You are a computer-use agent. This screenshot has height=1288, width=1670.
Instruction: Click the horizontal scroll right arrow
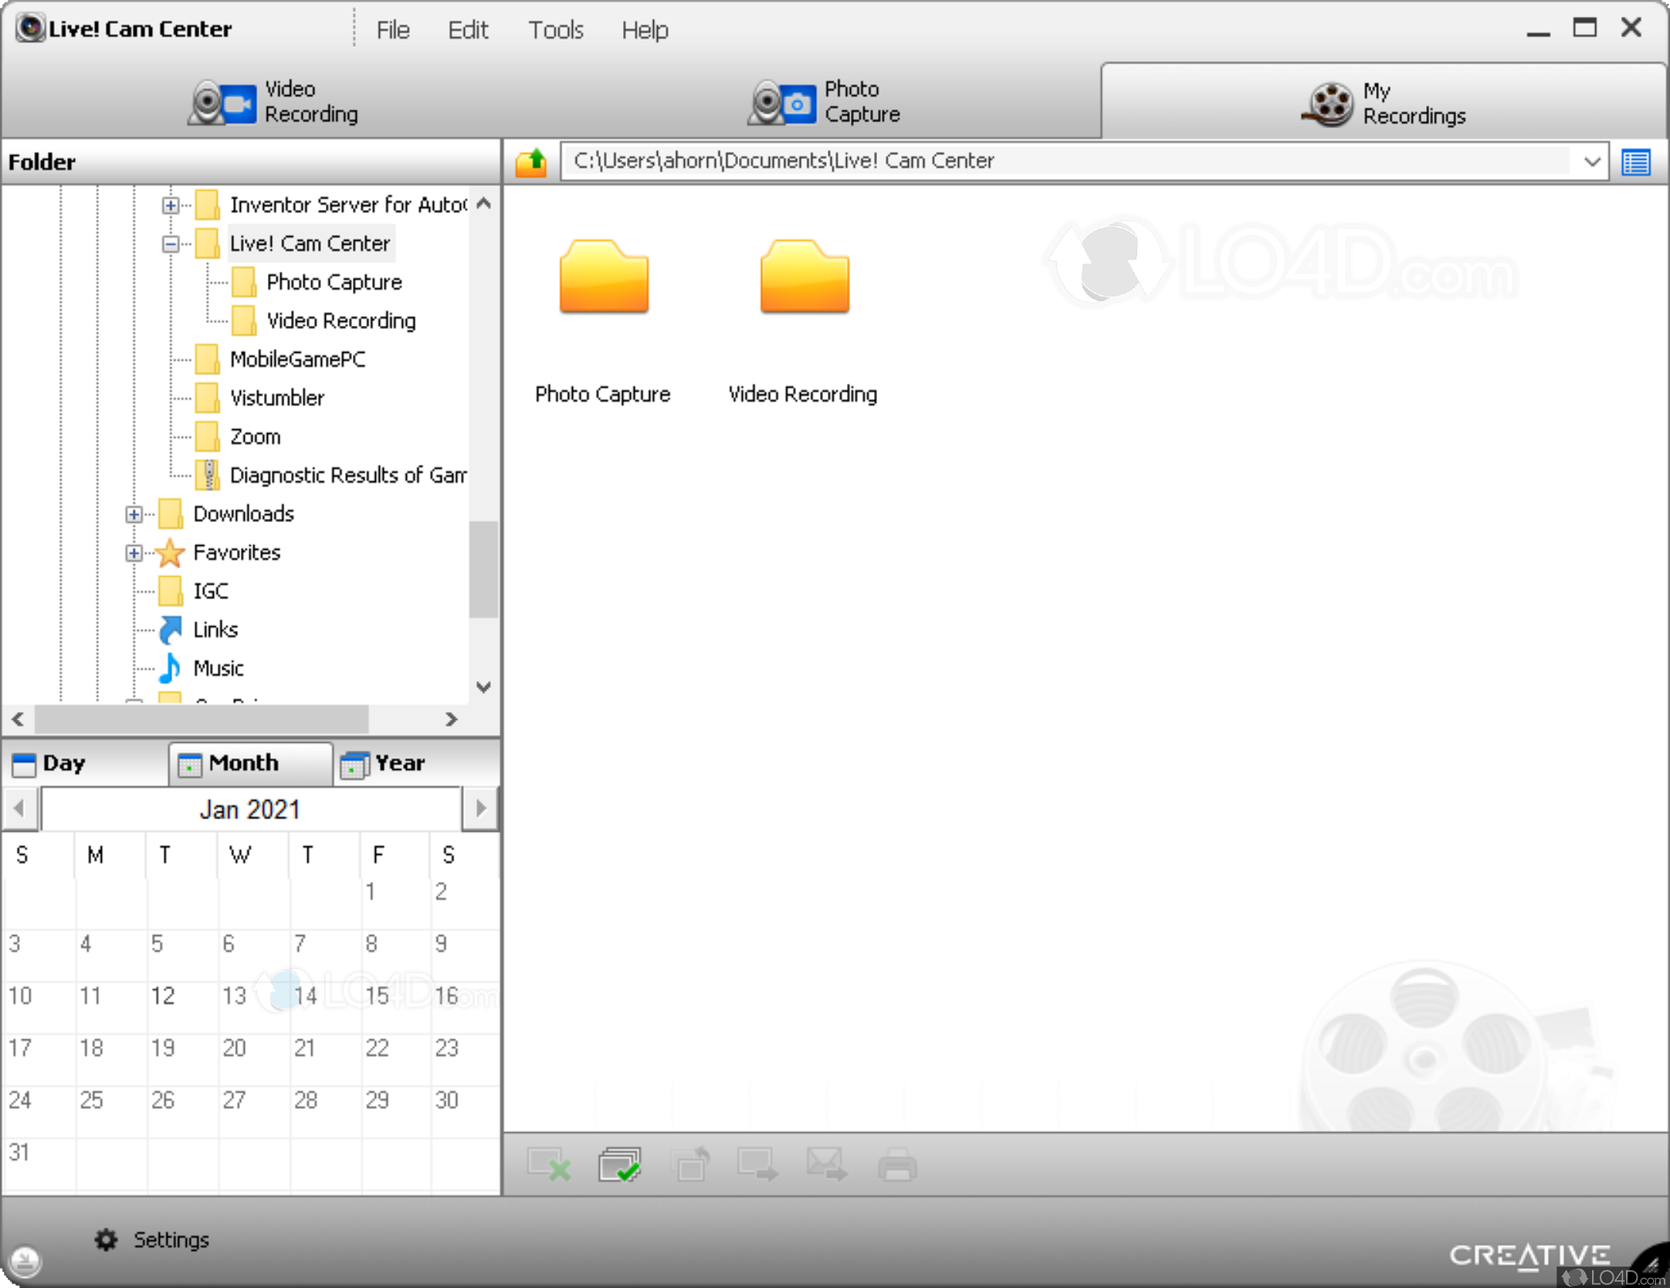point(452,720)
